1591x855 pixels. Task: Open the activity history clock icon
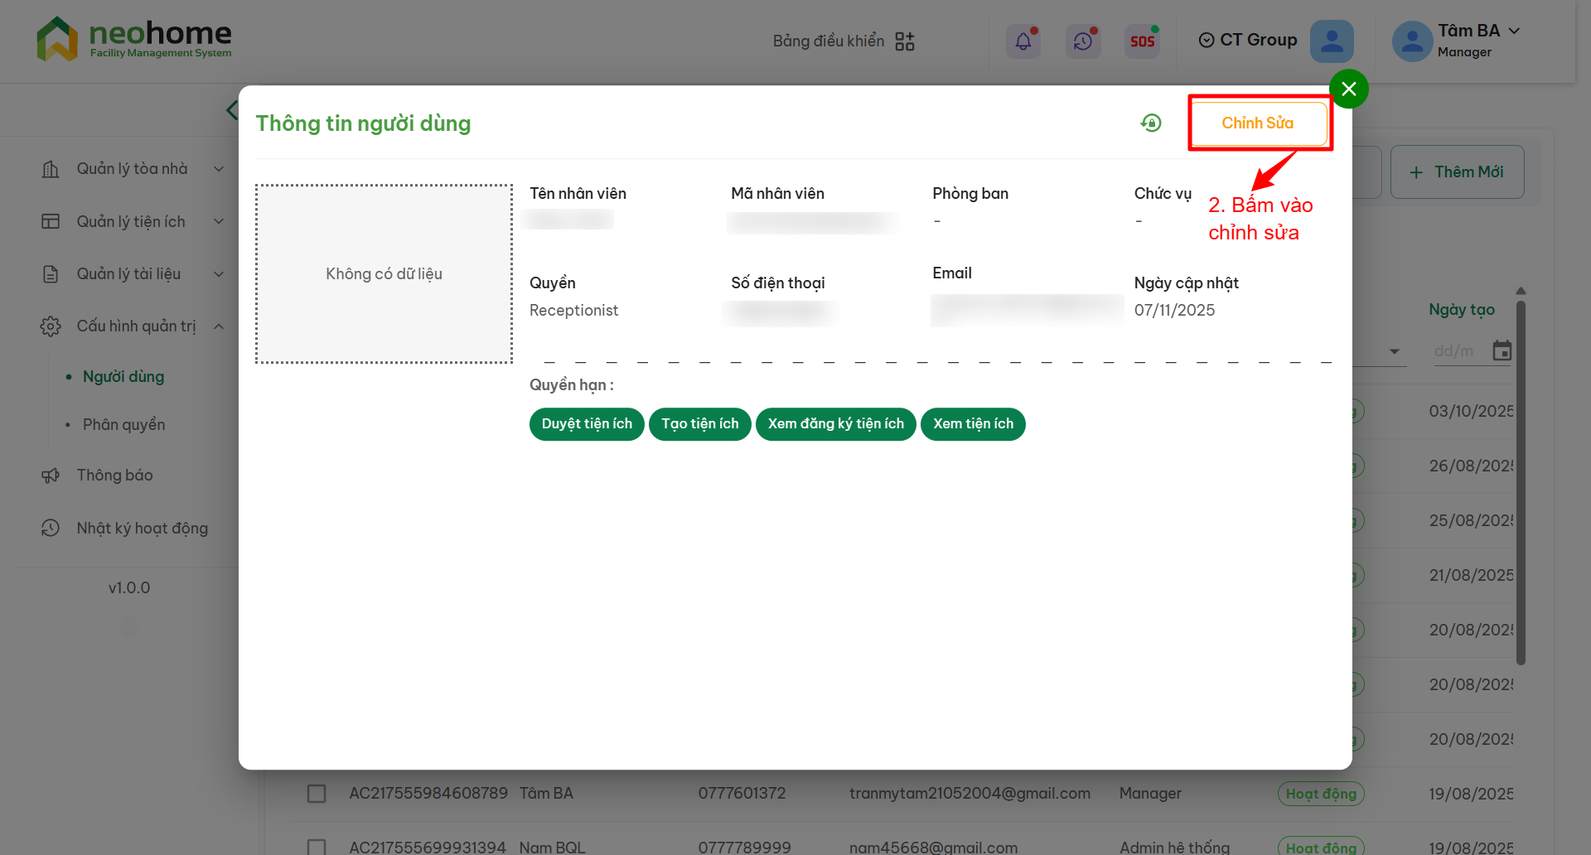tap(1083, 41)
